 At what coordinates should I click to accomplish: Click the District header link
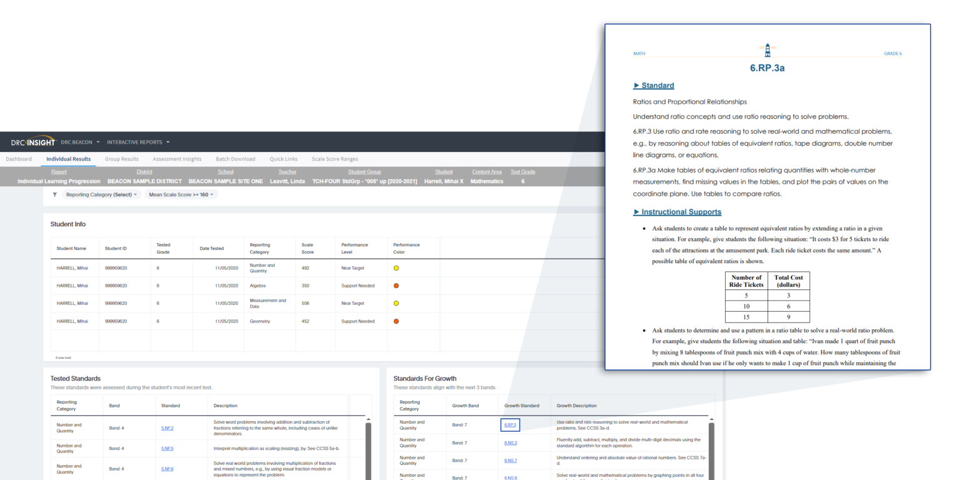(x=144, y=172)
